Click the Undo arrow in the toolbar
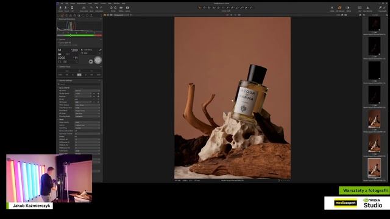The width and height of the screenshot is (390, 219). [x=97, y=8]
